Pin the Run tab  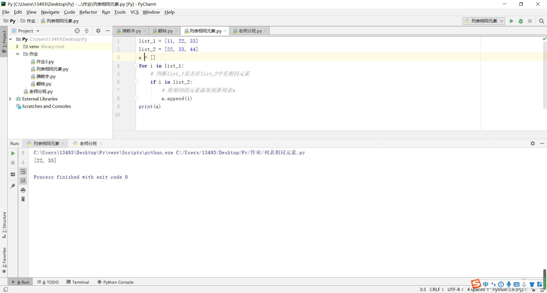(x=13, y=186)
